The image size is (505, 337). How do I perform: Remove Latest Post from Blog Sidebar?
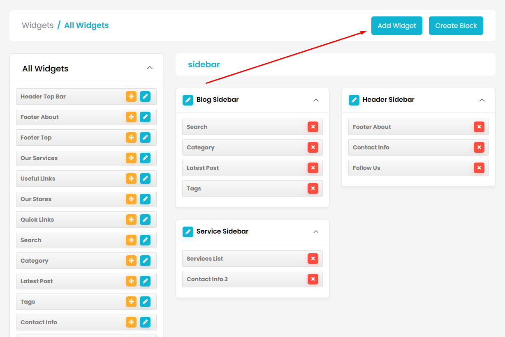(x=313, y=168)
